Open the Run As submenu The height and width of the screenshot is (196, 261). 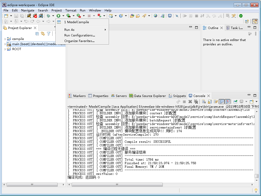point(82,30)
